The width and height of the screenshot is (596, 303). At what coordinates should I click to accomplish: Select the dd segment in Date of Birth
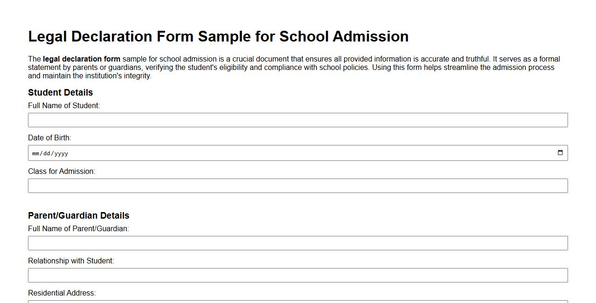pyautogui.click(x=45, y=153)
